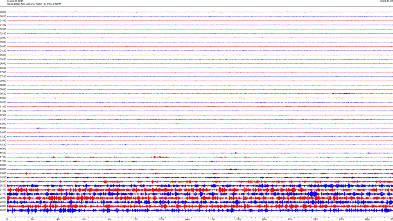393x221 pixels.
Task: Select the 14:30 trace time label
Action: click(x=3, y=137)
